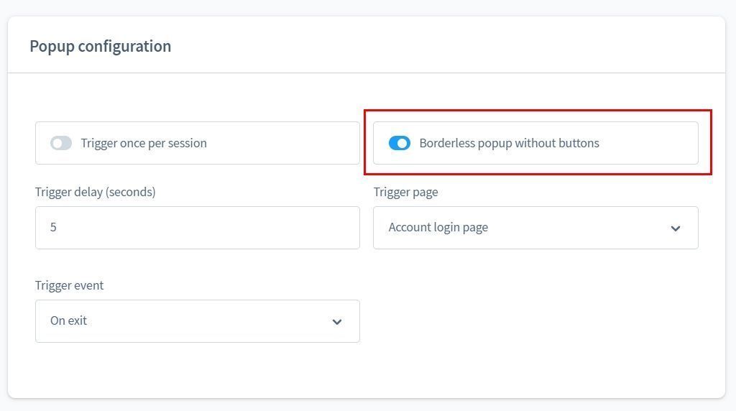Enable the Trigger once per session switch
The image size is (736, 411).
tap(61, 143)
